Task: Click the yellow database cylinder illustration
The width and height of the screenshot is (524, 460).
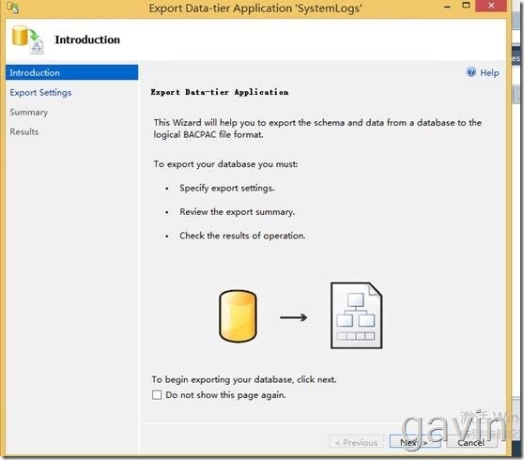Action: pyautogui.click(x=238, y=316)
